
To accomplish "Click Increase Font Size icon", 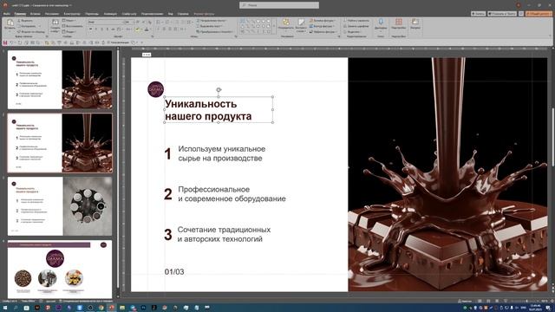I will point(138,22).
